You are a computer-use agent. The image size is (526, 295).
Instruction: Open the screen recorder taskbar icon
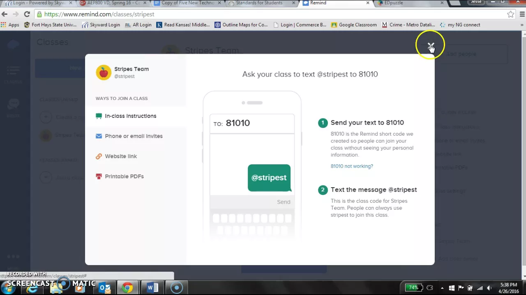(x=177, y=288)
